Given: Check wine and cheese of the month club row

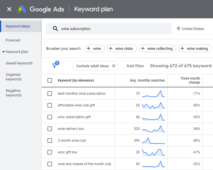Looking at the screenshot, I should (50, 164).
